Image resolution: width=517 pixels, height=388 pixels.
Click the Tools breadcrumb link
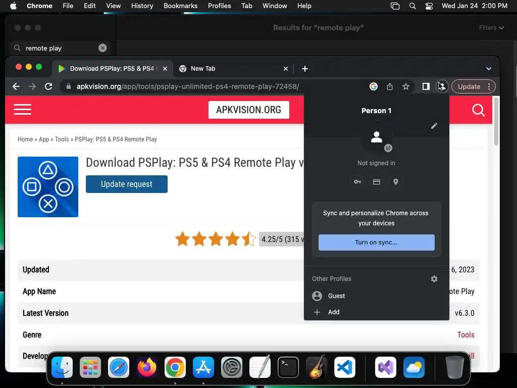pos(62,139)
